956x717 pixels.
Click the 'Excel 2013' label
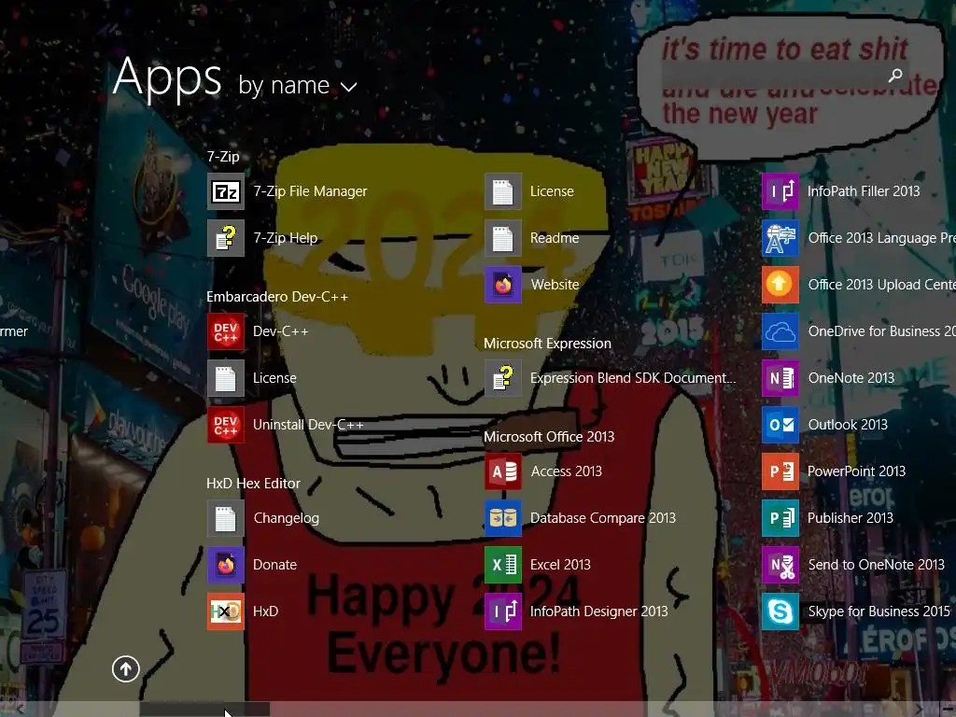[x=560, y=565]
